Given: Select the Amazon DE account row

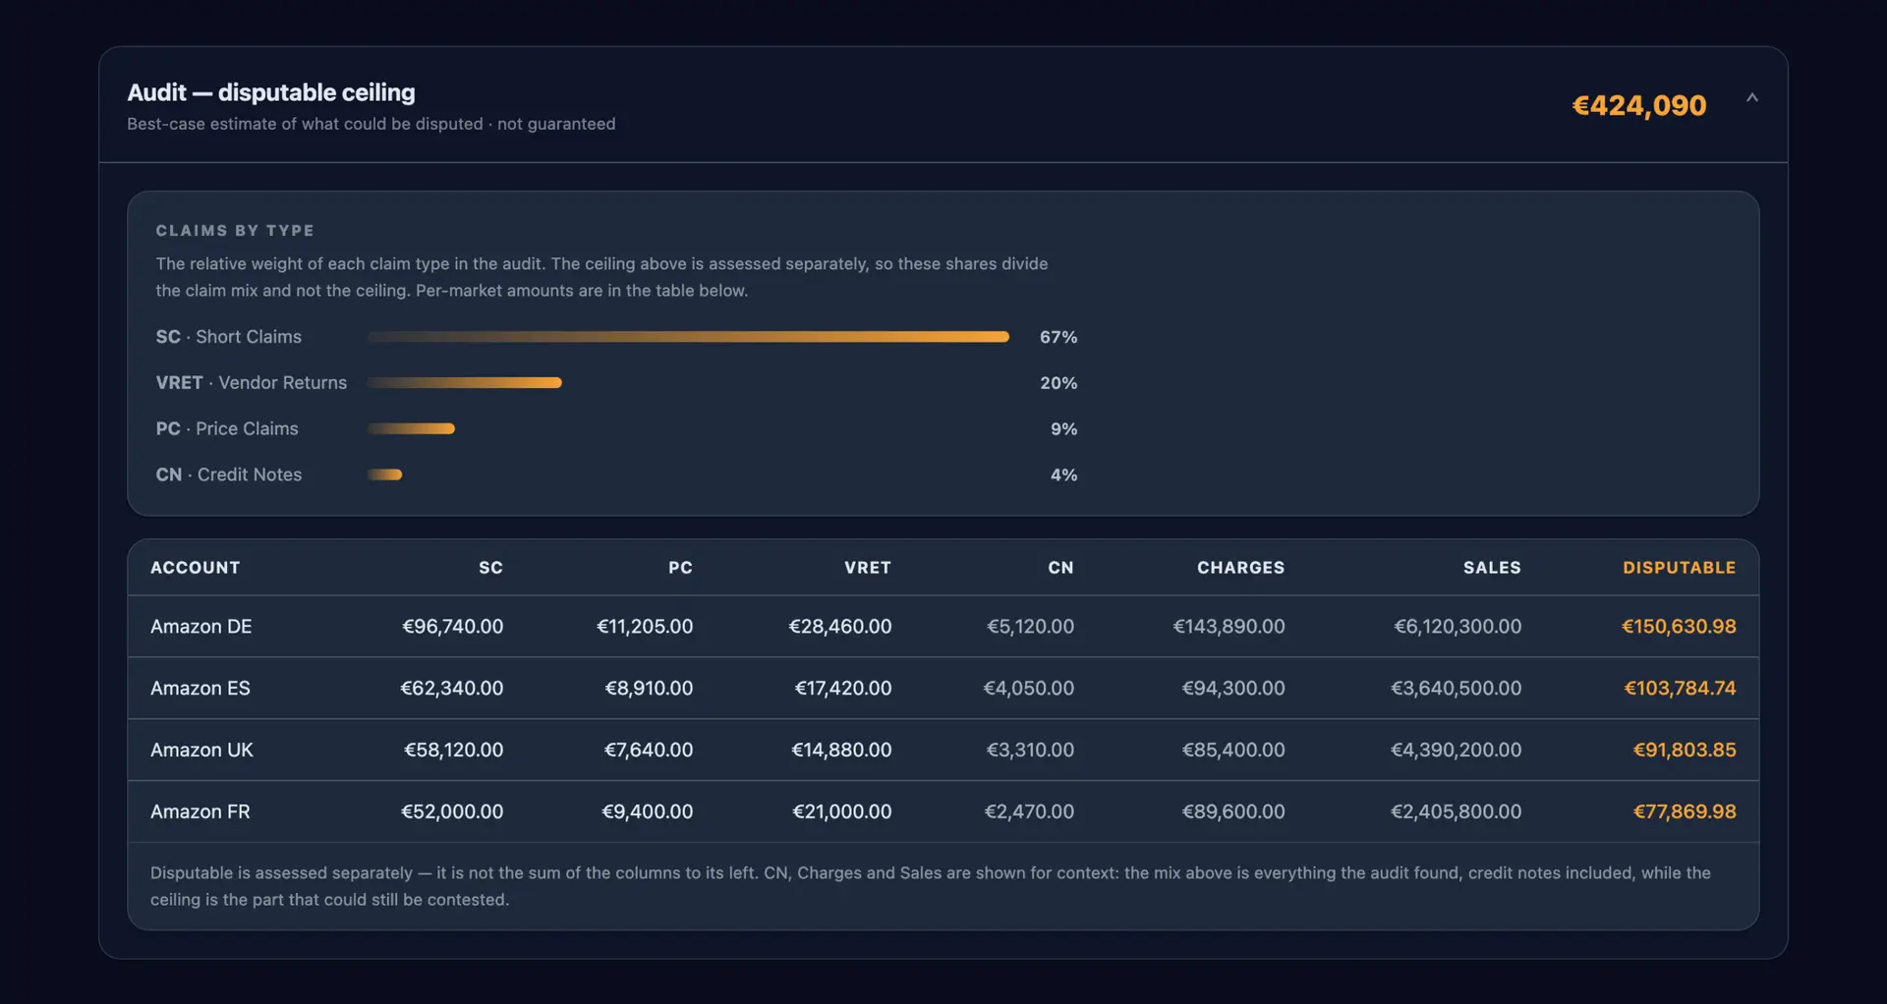Looking at the screenshot, I should tap(943, 627).
